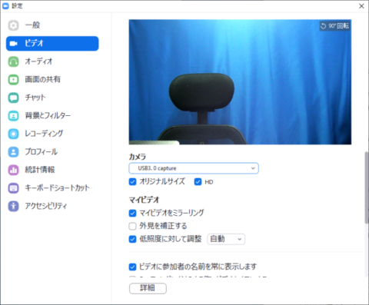Viewport: 369px width, 305px height.
Task: Select the オーディオ headphone icon
Action: (13, 61)
